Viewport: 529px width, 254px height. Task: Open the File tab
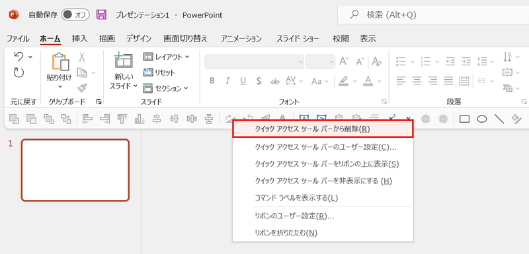click(x=18, y=39)
